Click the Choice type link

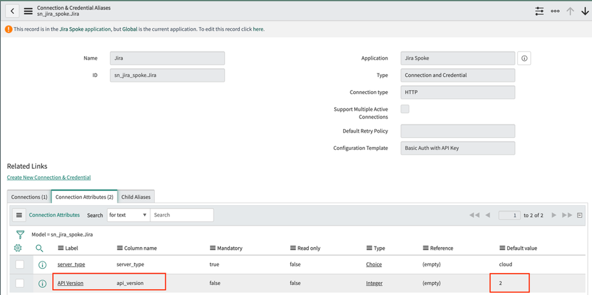point(374,264)
